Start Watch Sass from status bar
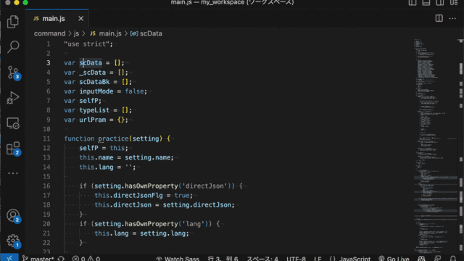The height and width of the screenshot is (261, 464). pyautogui.click(x=178, y=259)
